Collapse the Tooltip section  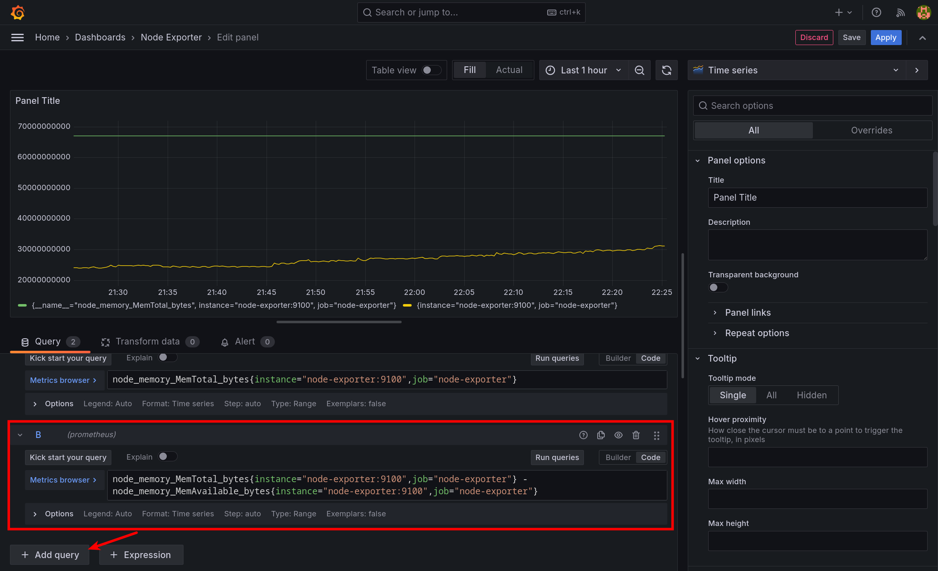[722, 359]
